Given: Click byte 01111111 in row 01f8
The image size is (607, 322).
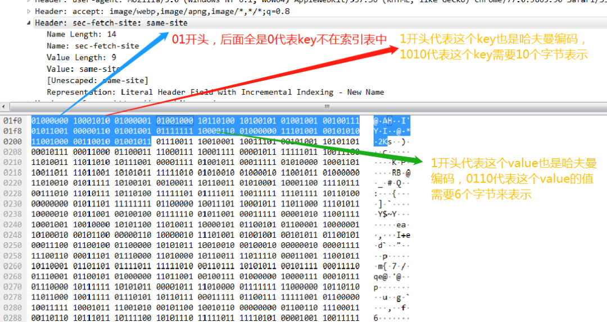Looking at the screenshot, I should [x=175, y=131].
